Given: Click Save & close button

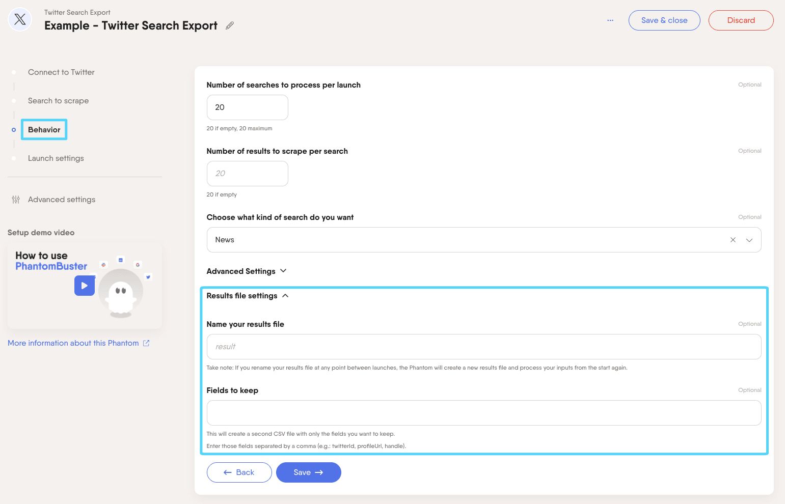Looking at the screenshot, I should click(664, 20).
